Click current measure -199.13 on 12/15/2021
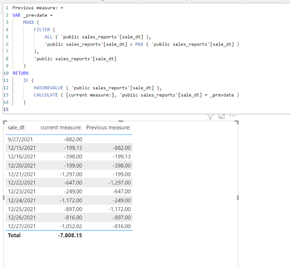290x268 pixels. tap(73, 148)
